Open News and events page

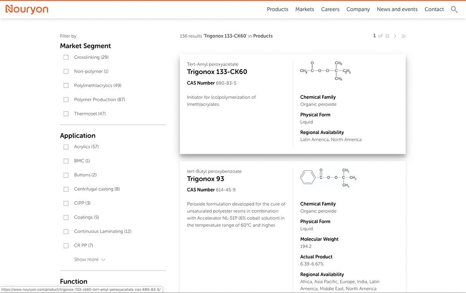(x=397, y=9)
